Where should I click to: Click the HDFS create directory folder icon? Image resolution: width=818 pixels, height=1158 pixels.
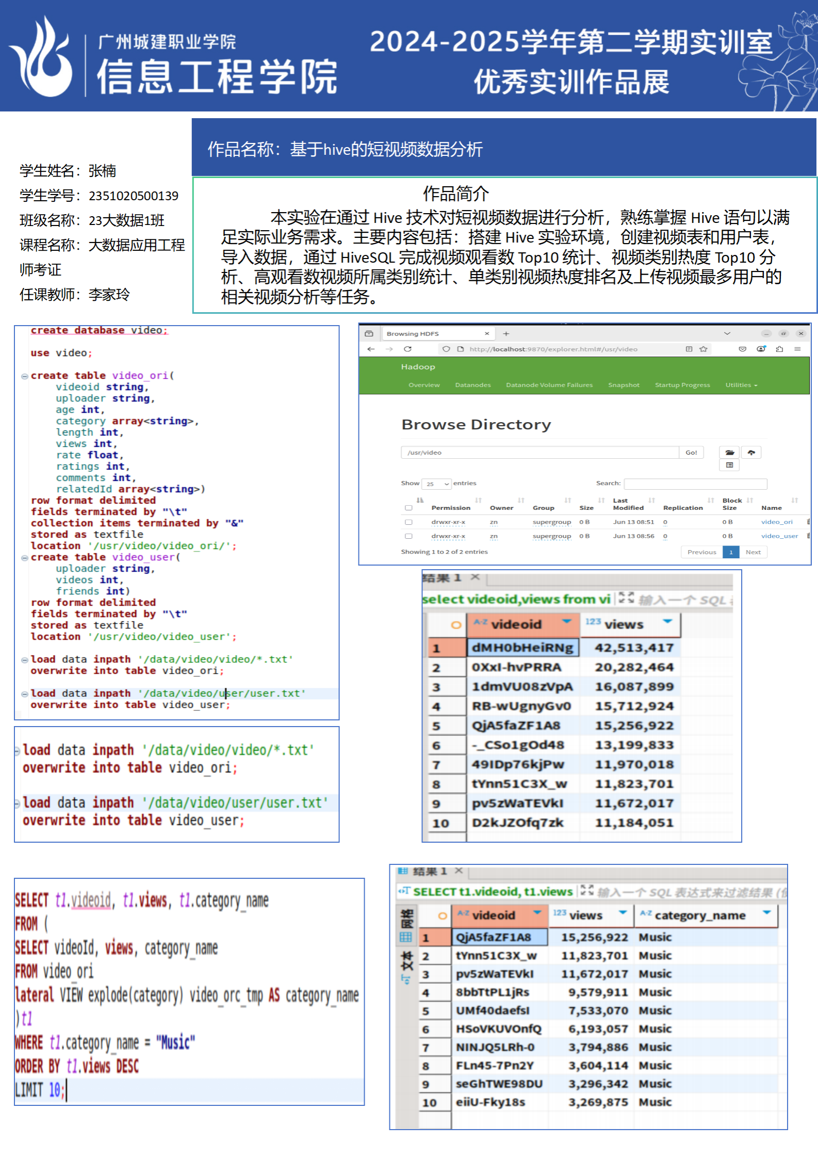[x=729, y=453]
